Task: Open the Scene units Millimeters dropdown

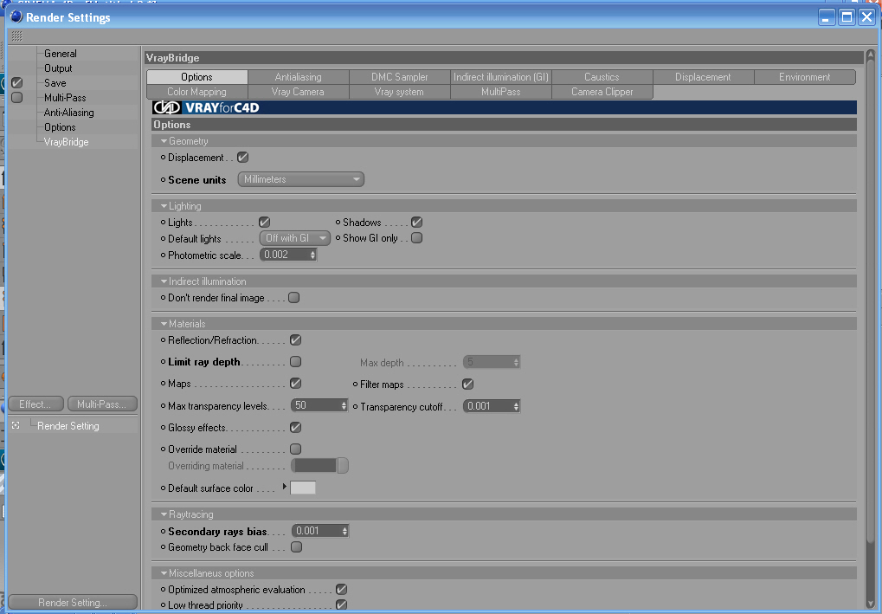Action: coord(301,179)
